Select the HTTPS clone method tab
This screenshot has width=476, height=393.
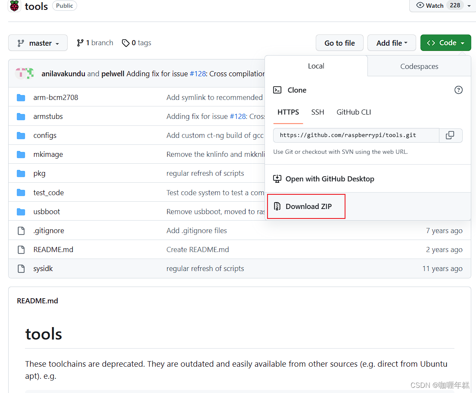[288, 112]
